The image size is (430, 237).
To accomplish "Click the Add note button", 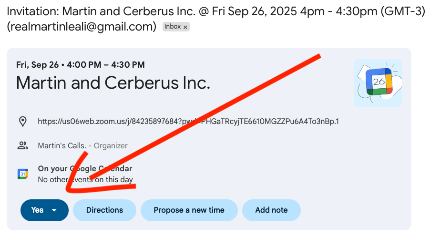I will 271,210.
